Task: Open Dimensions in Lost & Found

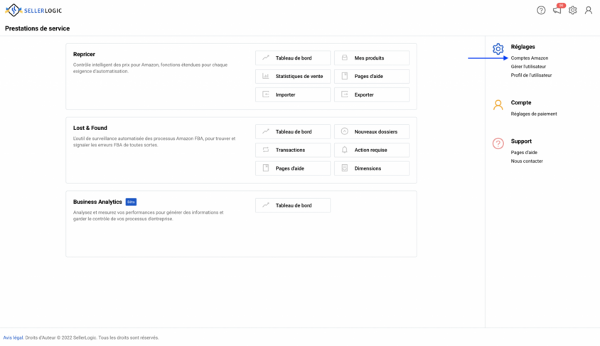Action: pos(372,168)
